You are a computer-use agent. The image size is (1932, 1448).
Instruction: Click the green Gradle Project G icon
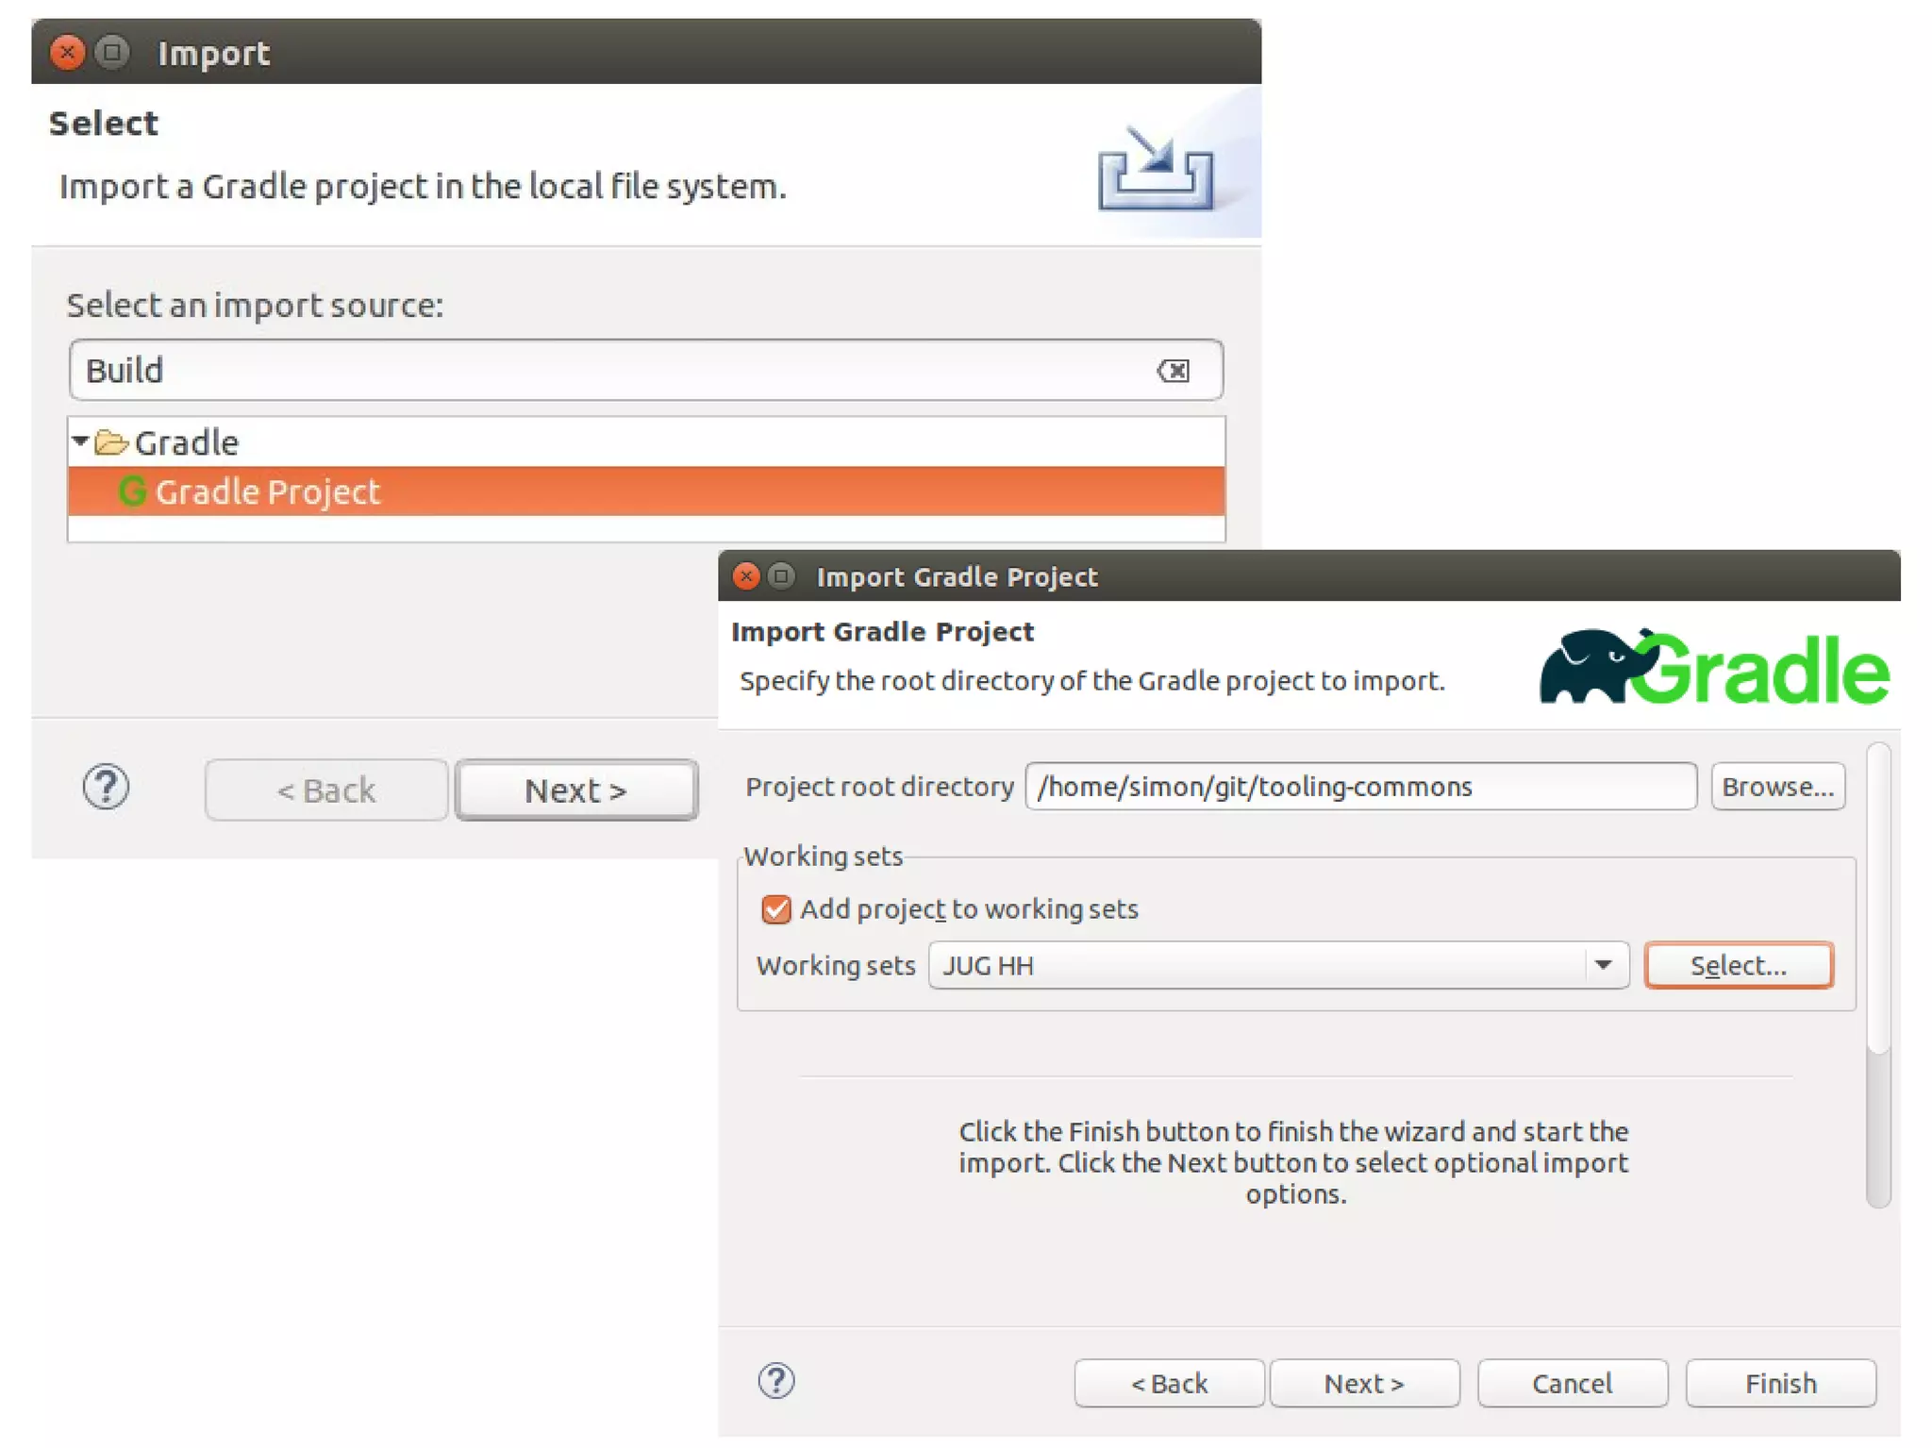click(132, 491)
